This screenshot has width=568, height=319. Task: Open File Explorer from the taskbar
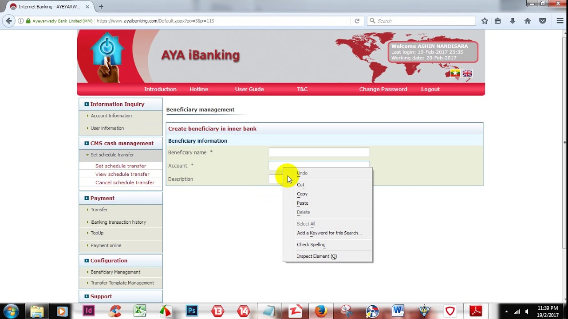[37, 311]
